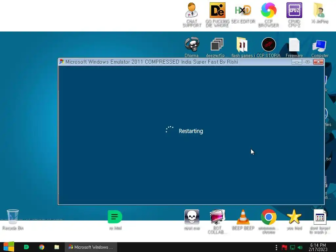Open the Xi JinPing folder icon

(x=320, y=13)
